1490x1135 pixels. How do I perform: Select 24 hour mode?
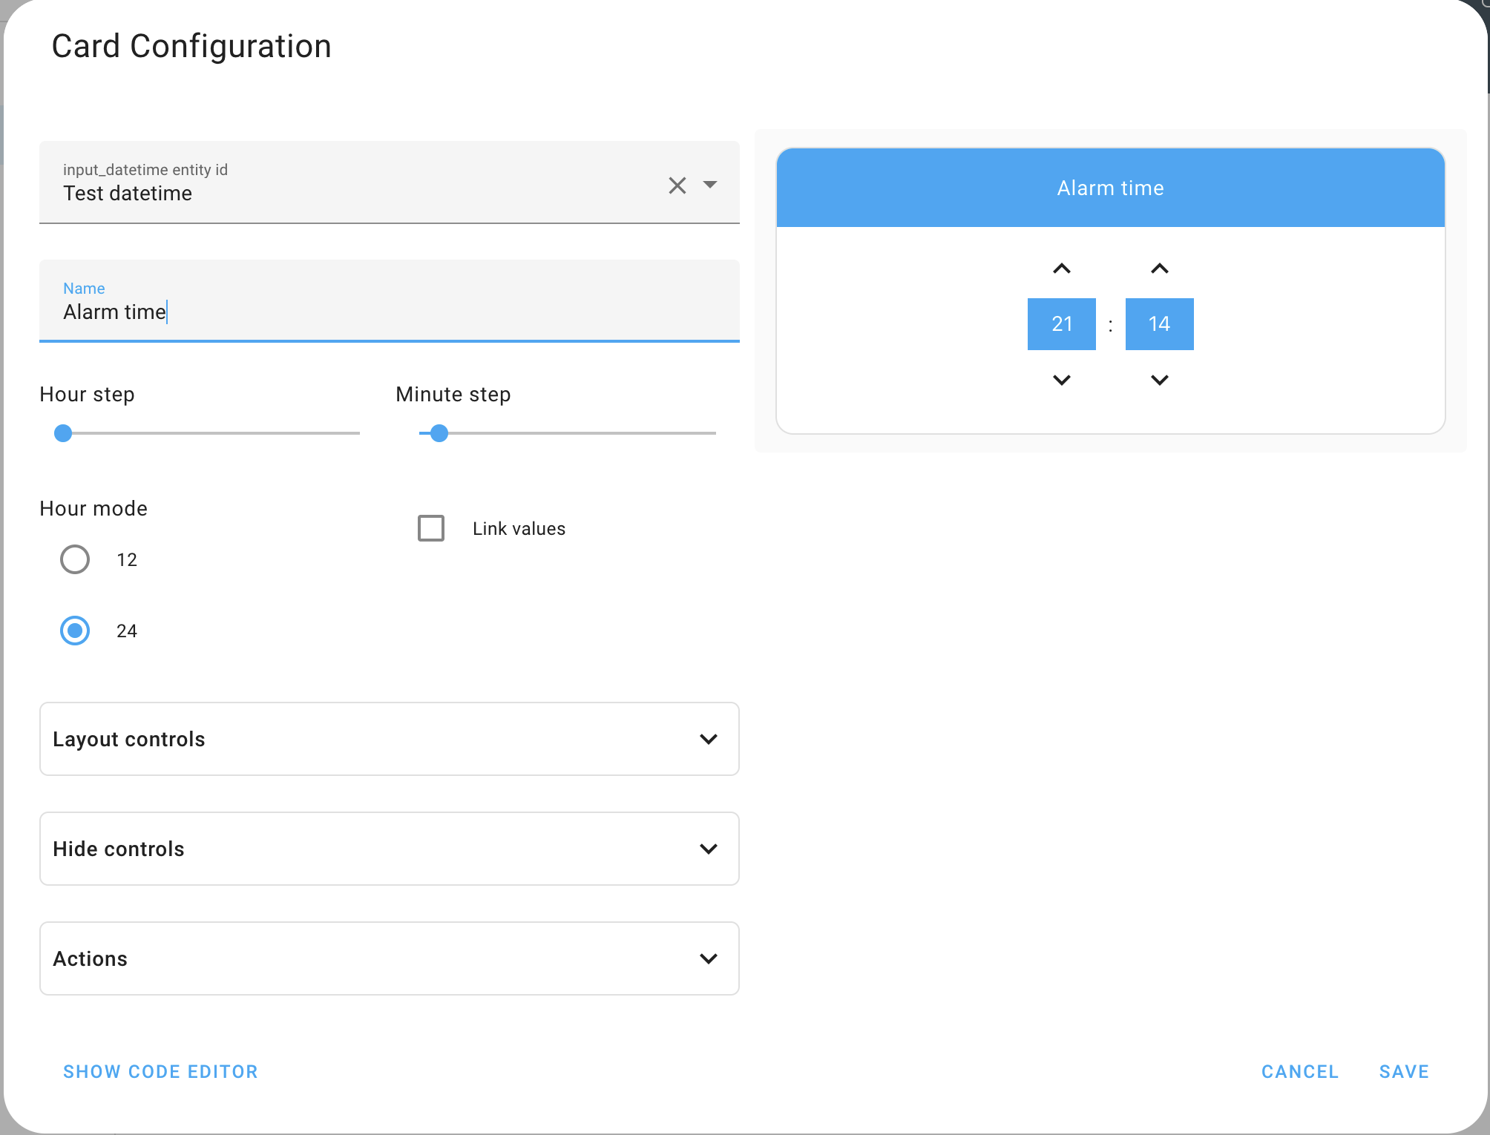pos(75,631)
